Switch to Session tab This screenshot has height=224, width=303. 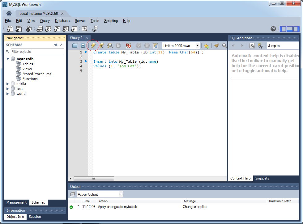click(35, 217)
